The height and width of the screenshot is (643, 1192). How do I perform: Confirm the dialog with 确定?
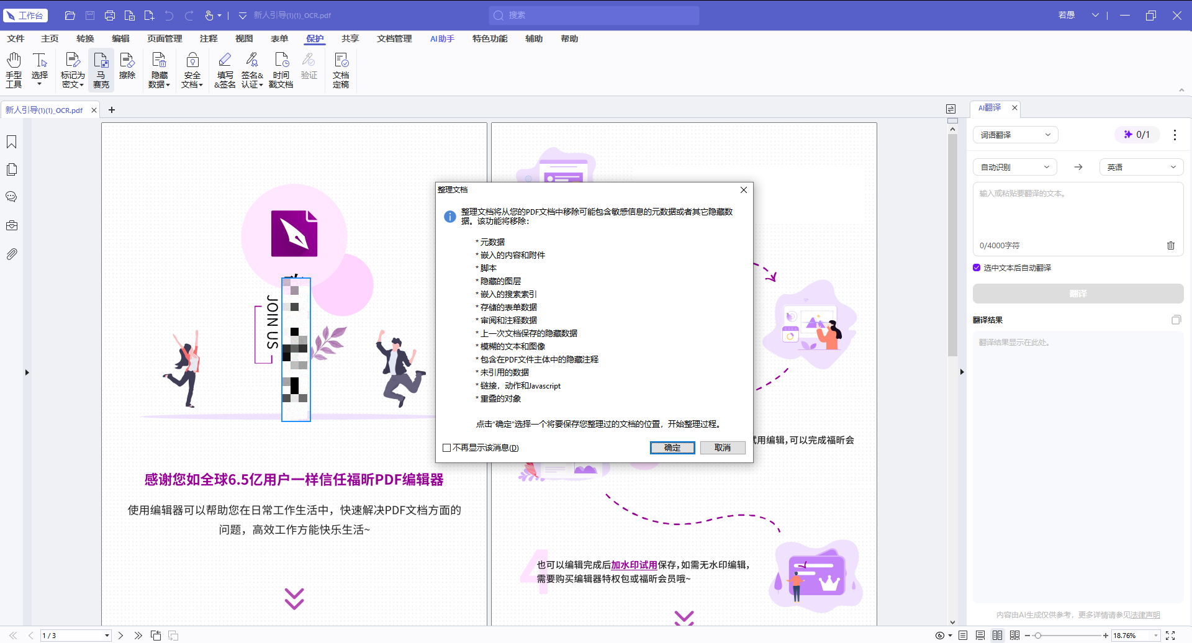[x=672, y=447]
